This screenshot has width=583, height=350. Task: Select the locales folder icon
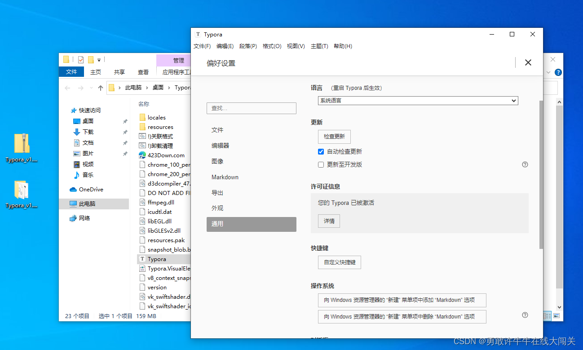(142, 117)
